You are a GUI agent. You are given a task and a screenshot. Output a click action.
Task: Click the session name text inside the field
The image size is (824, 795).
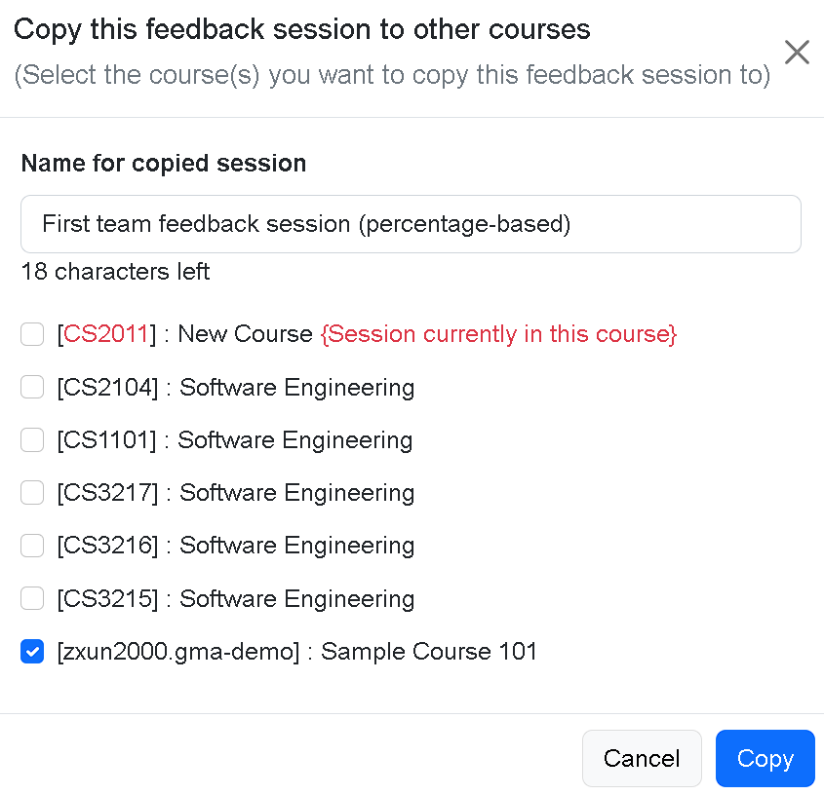coord(305,223)
